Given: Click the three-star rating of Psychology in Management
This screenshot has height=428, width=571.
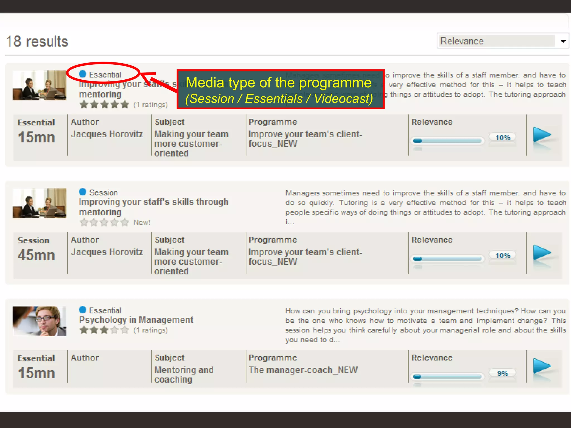Looking at the screenshot, I should (x=104, y=330).
